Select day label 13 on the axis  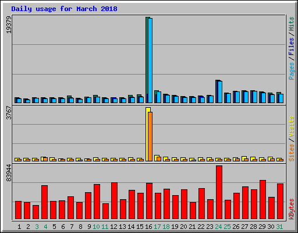click(122, 227)
